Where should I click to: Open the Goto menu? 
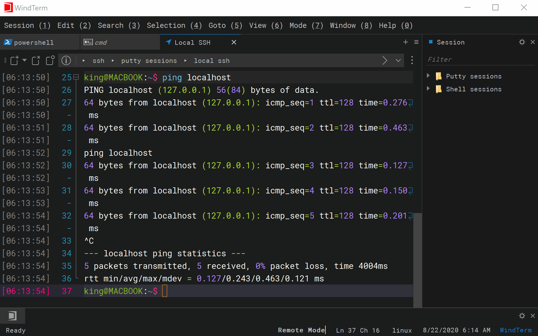tap(225, 25)
